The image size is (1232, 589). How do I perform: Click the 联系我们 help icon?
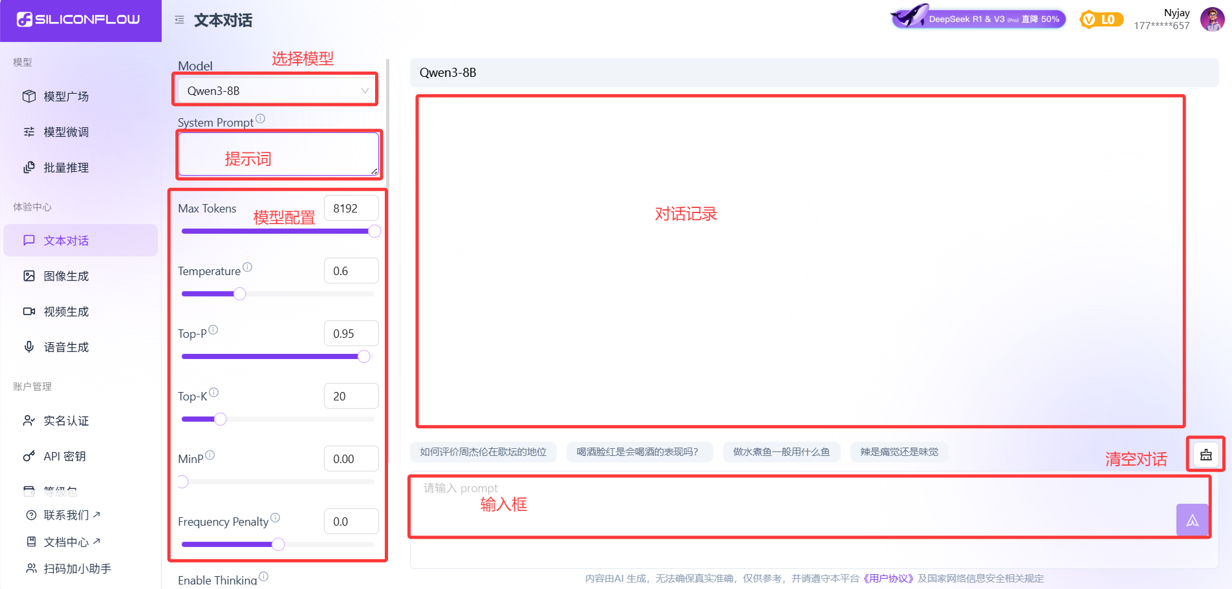point(31,515)
